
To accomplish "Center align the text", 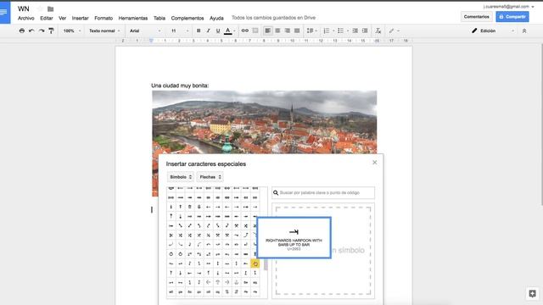I will tap(277, 30).
